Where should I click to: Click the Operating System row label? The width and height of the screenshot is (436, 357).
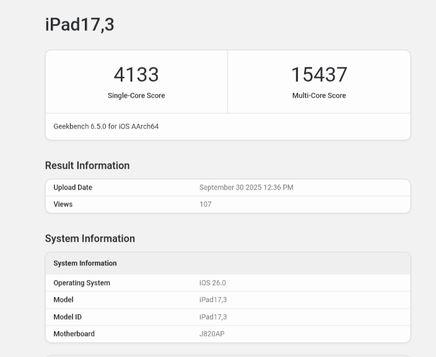pyautogui.click(x=82, y=283)
